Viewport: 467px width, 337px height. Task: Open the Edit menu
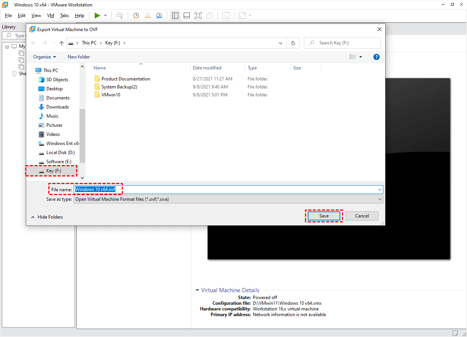coord(22,16)
